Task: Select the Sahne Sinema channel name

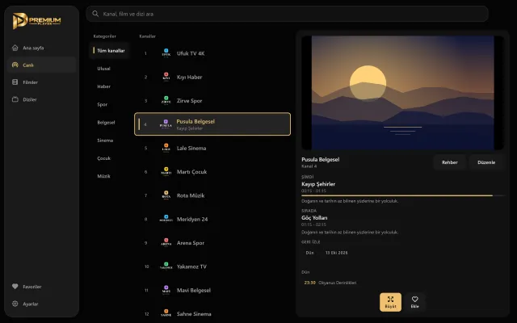Action: 194,314
